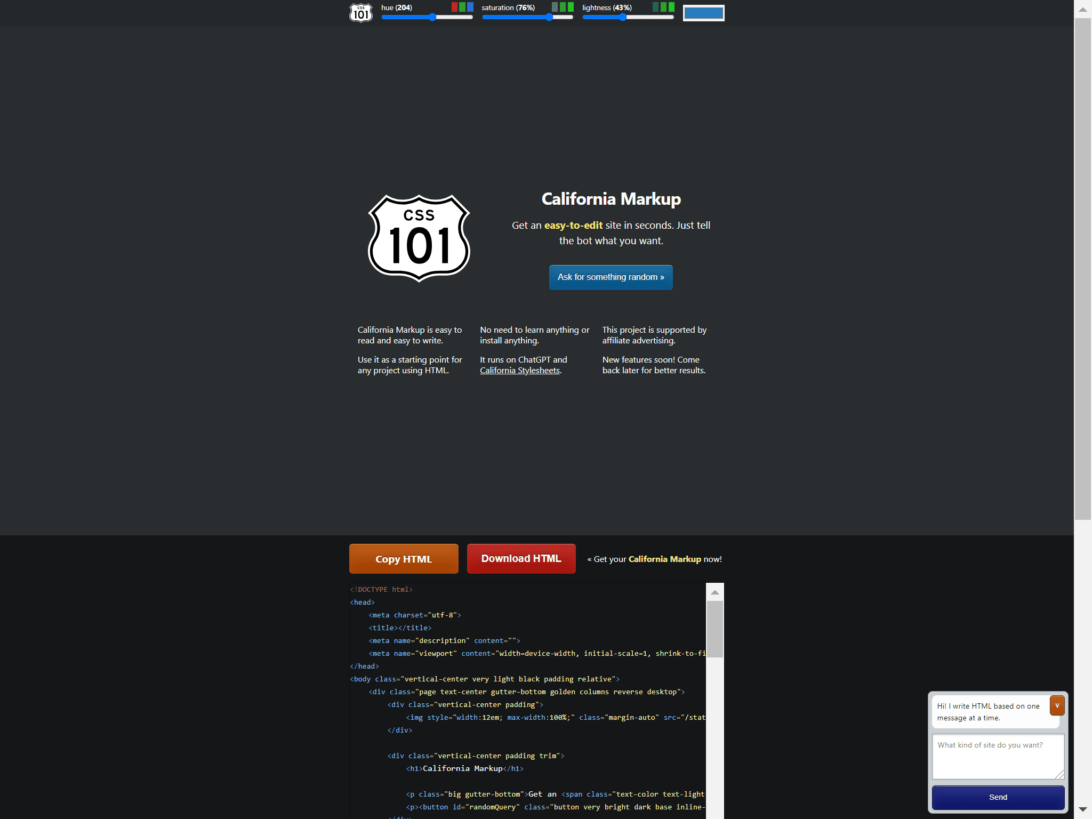Click the Copy HTML button
This screenshot has width=1092, height=819.
coord(404,559)
